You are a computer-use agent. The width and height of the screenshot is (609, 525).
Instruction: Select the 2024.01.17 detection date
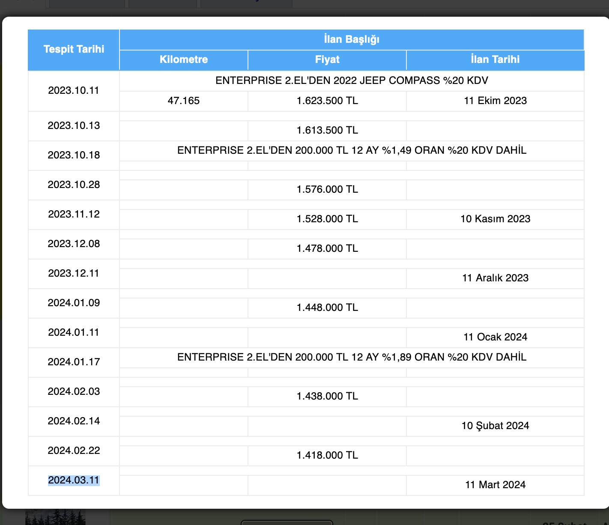pos(74,362)
